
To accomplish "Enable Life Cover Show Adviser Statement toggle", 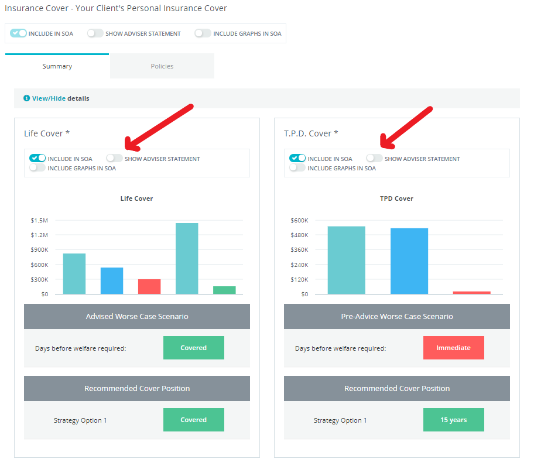I will [x=115, y=159].
